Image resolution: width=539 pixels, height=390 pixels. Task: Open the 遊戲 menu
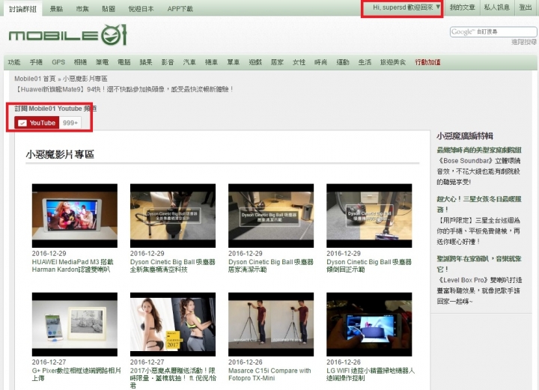(x=255, y=62)
